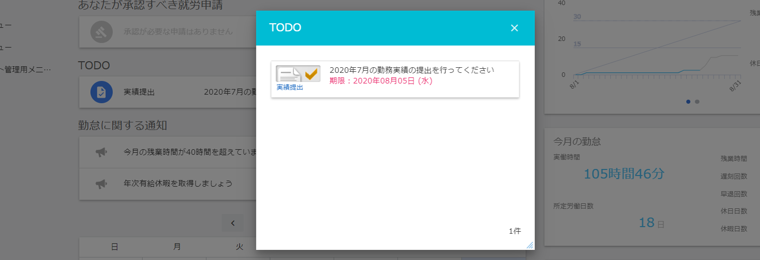
Task: Select the 2020年7月の勤務実績の提出 task text
Action: pyautogui.click(x=411, y=70)
